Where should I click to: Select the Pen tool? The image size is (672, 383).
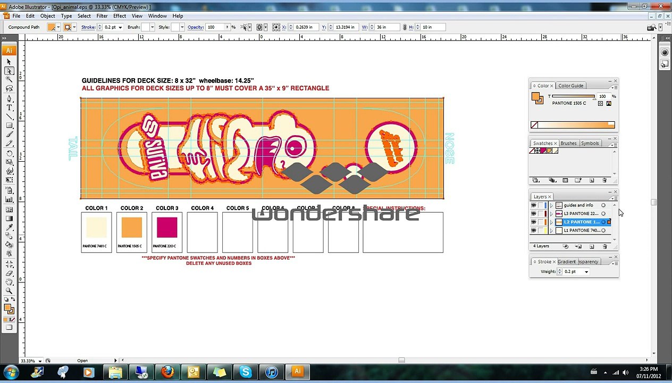point(9,98)
